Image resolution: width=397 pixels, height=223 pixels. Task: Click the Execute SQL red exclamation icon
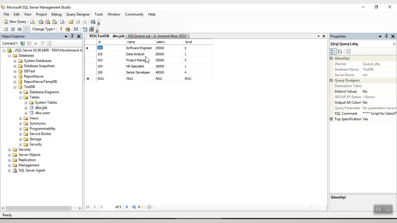[x=61, y=29]
